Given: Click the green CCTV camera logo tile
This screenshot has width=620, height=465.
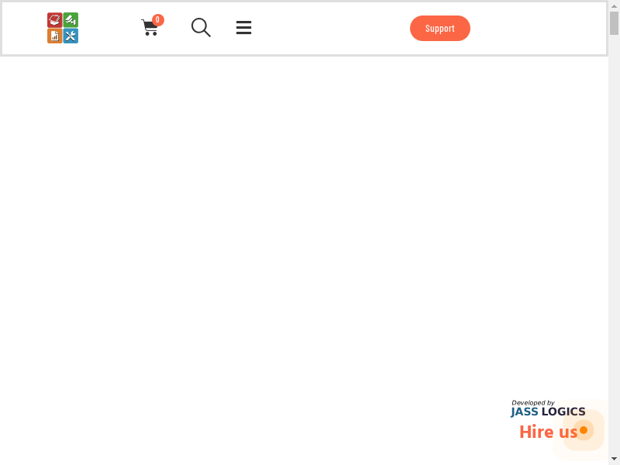Looking at the screenshot, I should [71, 20].
